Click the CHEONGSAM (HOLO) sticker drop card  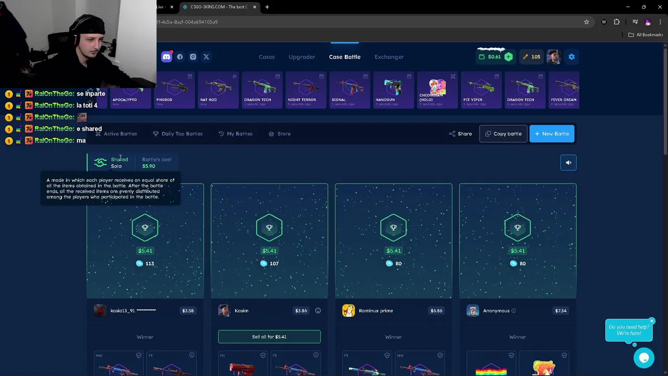pyautogui.click(x=437, y=90)
